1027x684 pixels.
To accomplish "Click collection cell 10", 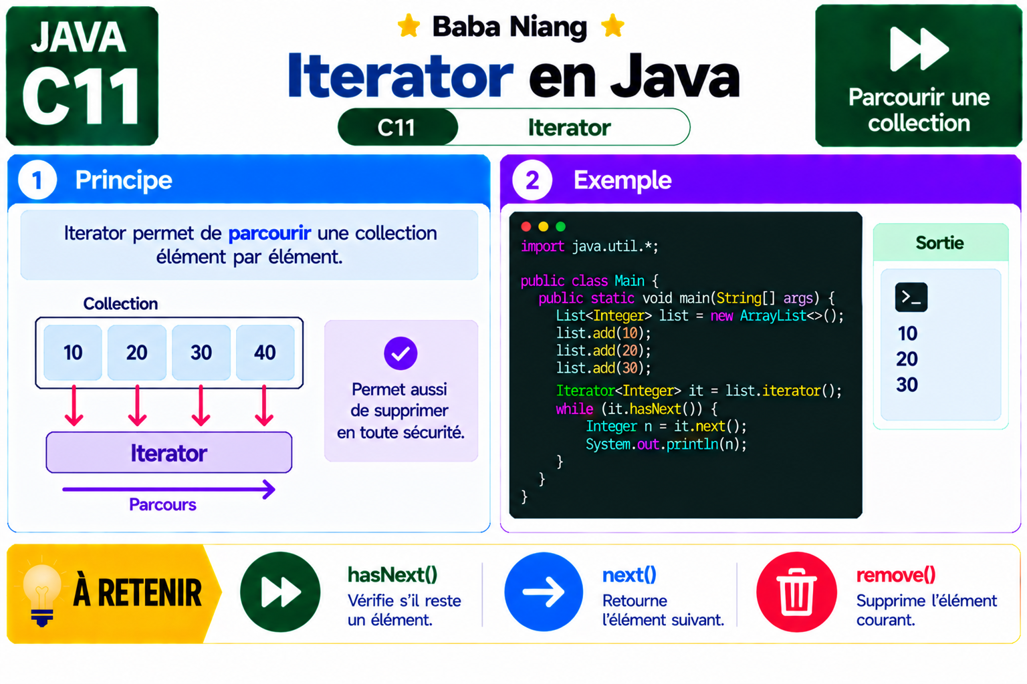I will coord(73,353).
